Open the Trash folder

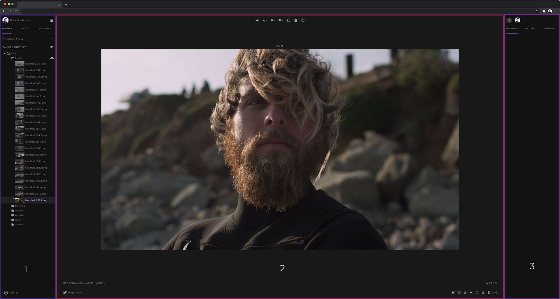[x=16, y=220]
